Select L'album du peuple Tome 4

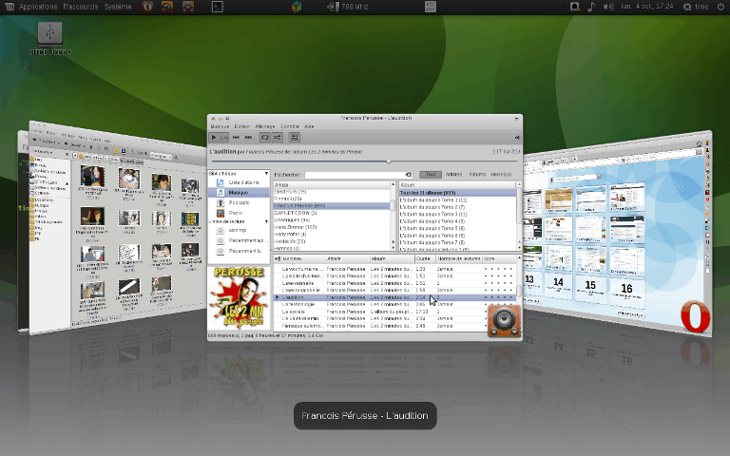tap(457, 221)
